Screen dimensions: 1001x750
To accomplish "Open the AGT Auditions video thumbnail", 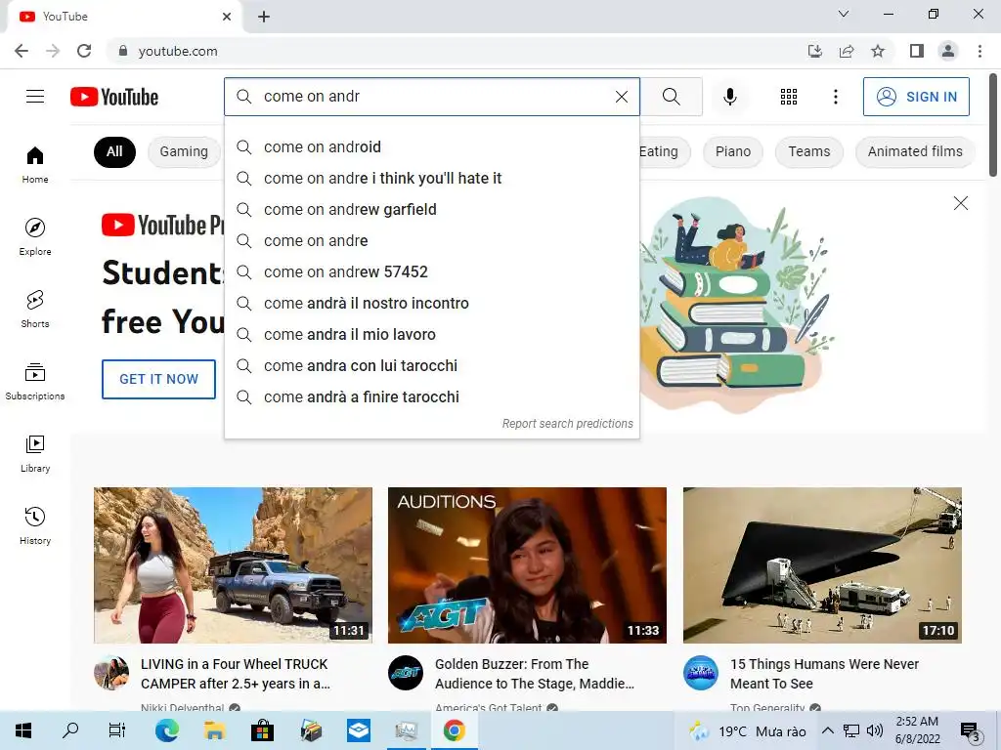I will (x=527, y=565).
